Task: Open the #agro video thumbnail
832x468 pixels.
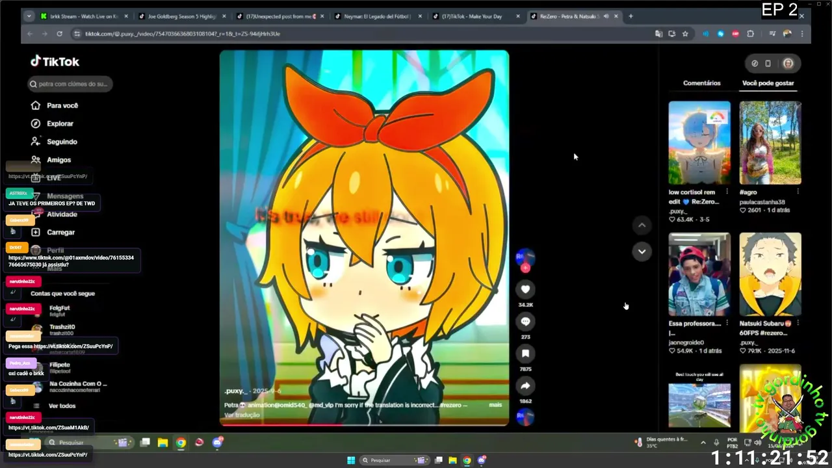Action: [770, 143]
